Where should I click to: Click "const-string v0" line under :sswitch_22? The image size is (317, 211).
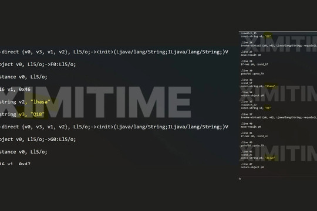255,108
